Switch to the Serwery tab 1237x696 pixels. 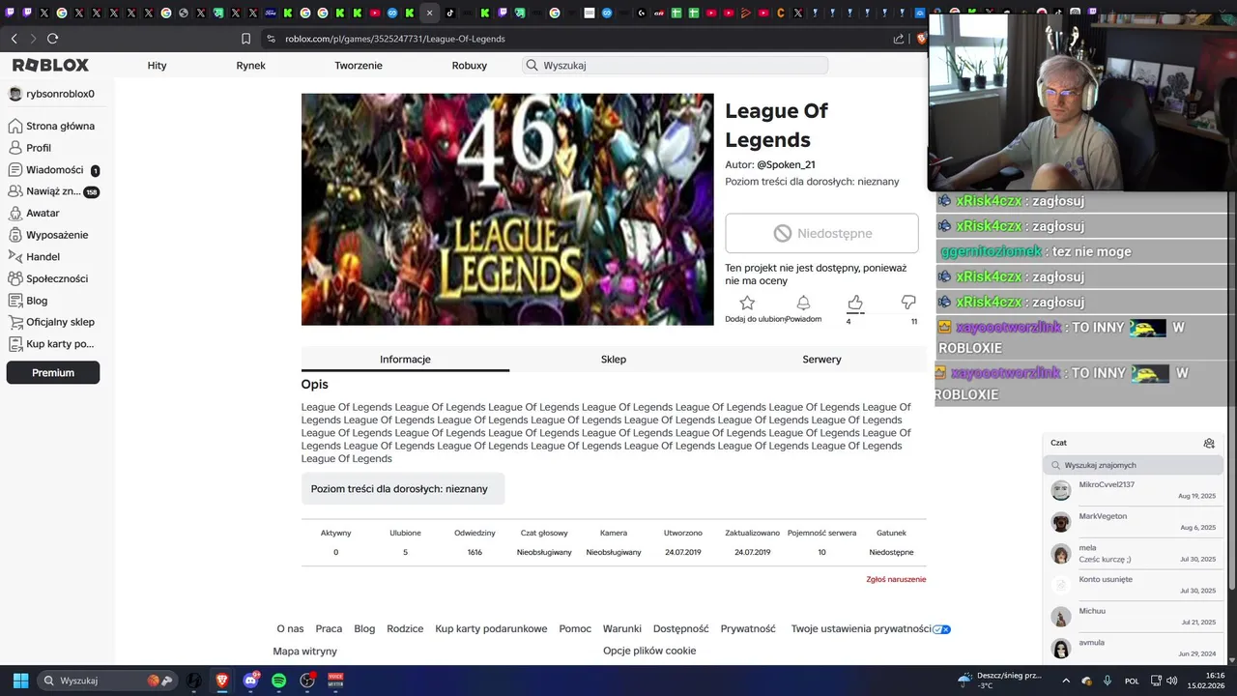[821, 359]
